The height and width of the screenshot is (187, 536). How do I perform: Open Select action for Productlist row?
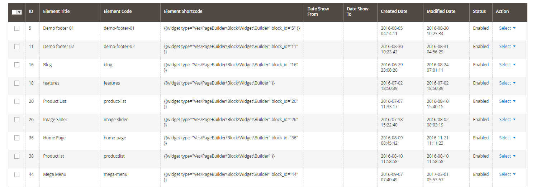coord(507,156)
